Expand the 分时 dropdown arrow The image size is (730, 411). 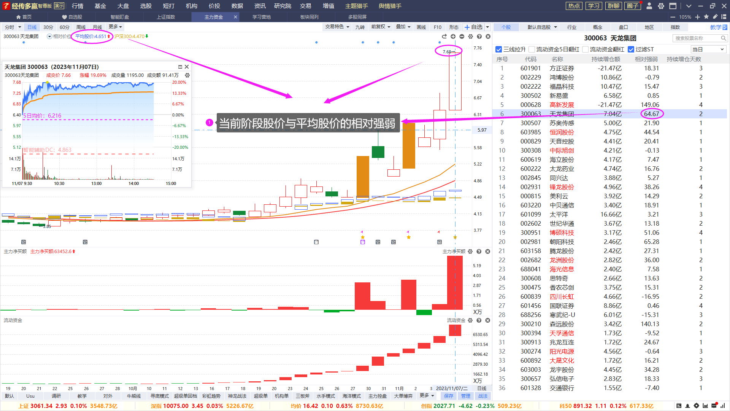click(20, 27)
